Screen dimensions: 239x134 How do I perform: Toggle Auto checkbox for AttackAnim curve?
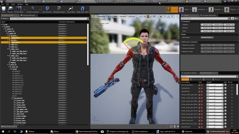point(226,91)
